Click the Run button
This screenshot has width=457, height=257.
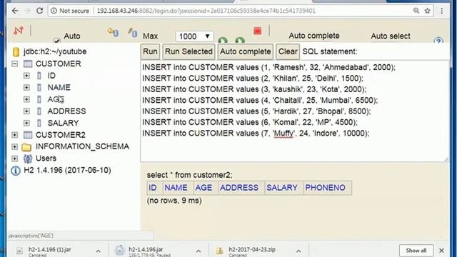(150, 51)
